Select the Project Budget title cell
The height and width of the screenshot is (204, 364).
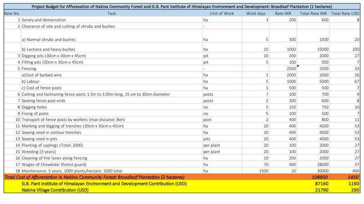click(182, 7)
